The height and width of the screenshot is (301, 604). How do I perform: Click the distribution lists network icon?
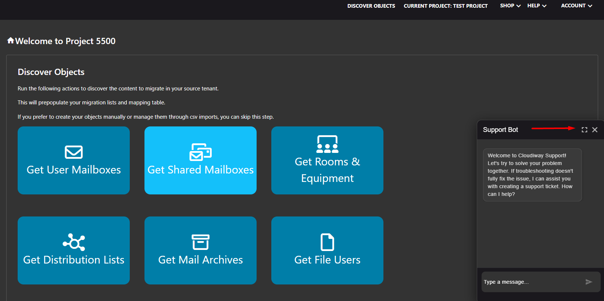[x=74, y=242]
